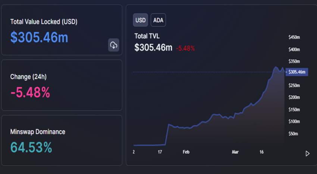Click the red -5.48% beside chart total
The image size is (317, 174).
(x=185, y=48)
